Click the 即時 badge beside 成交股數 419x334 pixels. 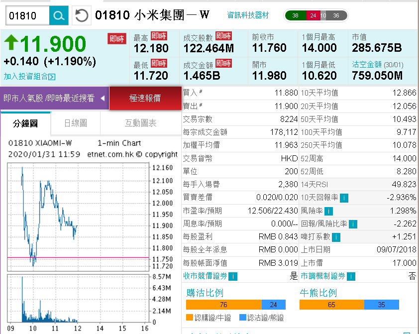point(223,36)
